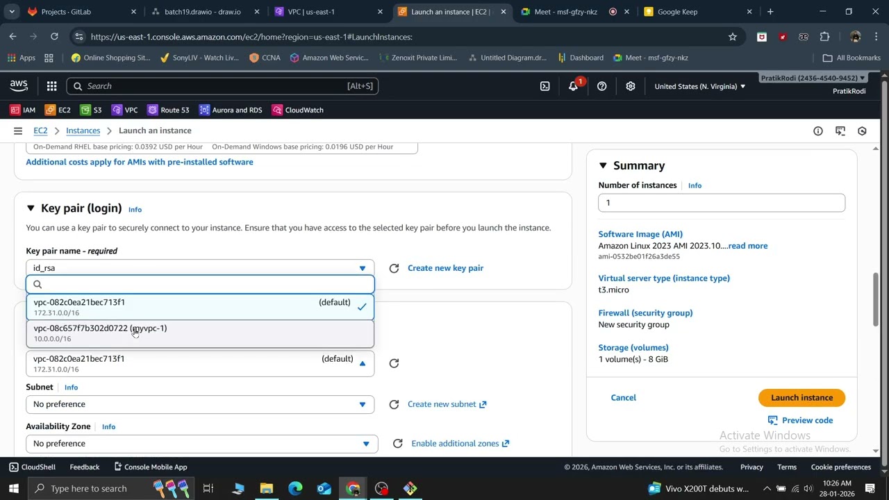Open the AMI read more link
This screenshot has width=889, height=500.
[747, 246]
